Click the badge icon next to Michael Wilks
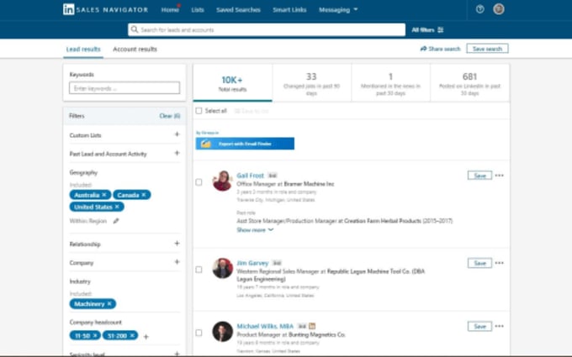This screenshot has width=572, height=357. tap(312, 326)
